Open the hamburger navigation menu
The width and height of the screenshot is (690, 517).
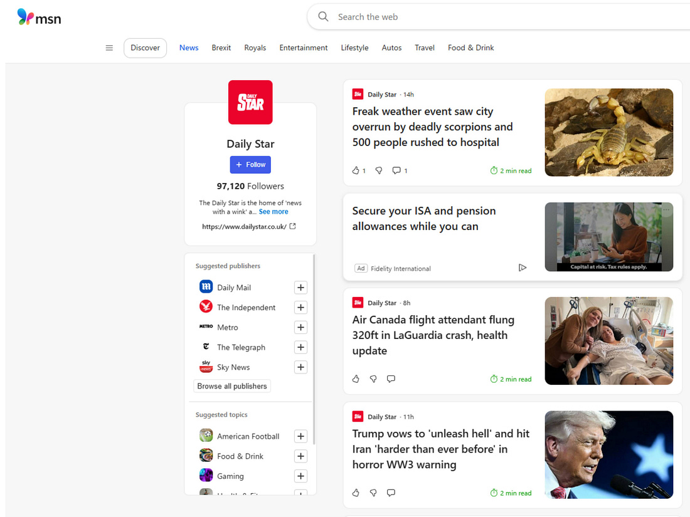[109, 48]
